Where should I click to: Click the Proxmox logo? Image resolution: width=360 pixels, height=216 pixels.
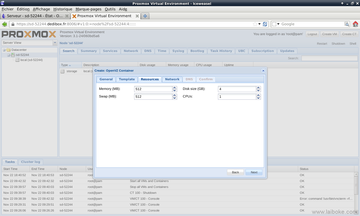click(29, 34)
